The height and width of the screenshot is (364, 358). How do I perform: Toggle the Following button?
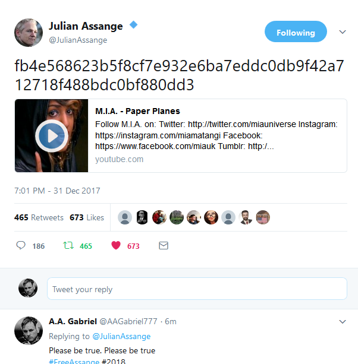(x=296, y=31)
